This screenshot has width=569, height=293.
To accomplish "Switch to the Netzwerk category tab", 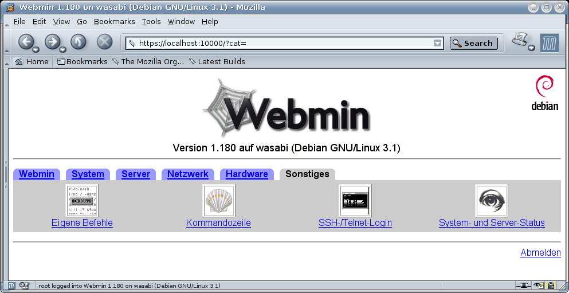I will (x=187, y=174).
